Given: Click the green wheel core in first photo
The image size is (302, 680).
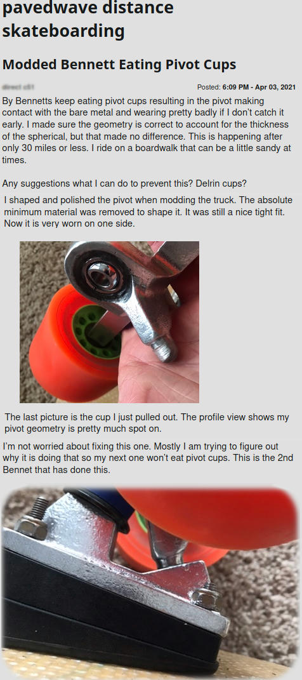Looking at the screenshot, I should click(96, 331).
